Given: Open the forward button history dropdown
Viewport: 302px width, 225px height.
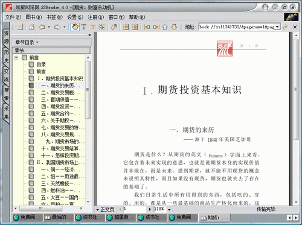Looking at the screenshot, I should (65, 27).
